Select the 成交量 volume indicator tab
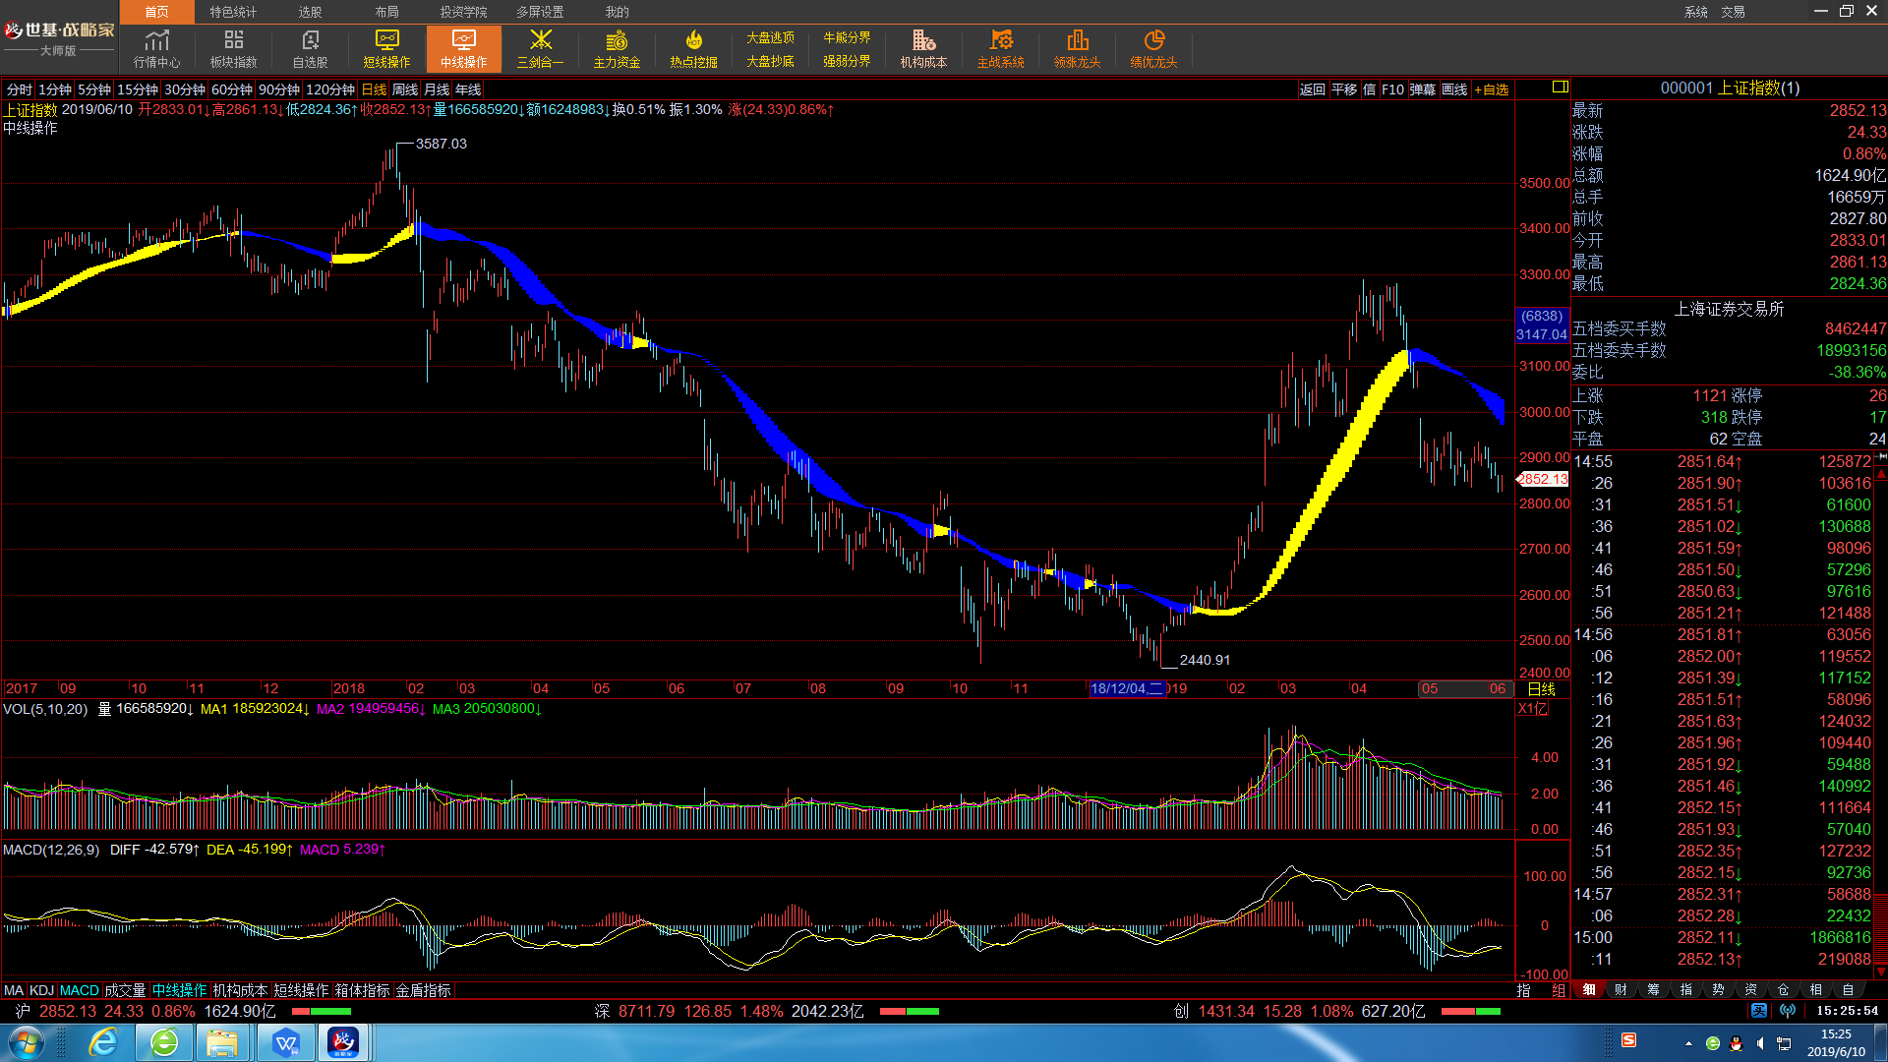This screenshot has height=1062, width=1888. click(125, 990)
